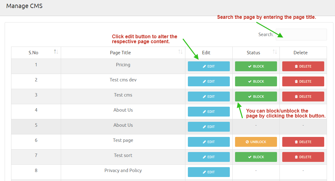The image size is (335, 181).
Task: Sort table by Page Title arrows icon
Action: tap(180, 52)
